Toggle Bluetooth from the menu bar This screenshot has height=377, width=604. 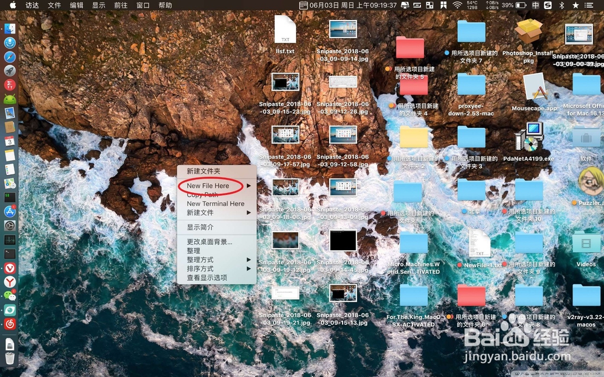562,5
